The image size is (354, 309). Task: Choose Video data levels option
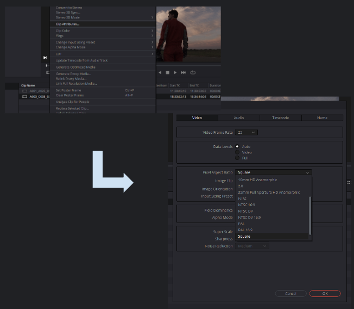coord(237,152)
